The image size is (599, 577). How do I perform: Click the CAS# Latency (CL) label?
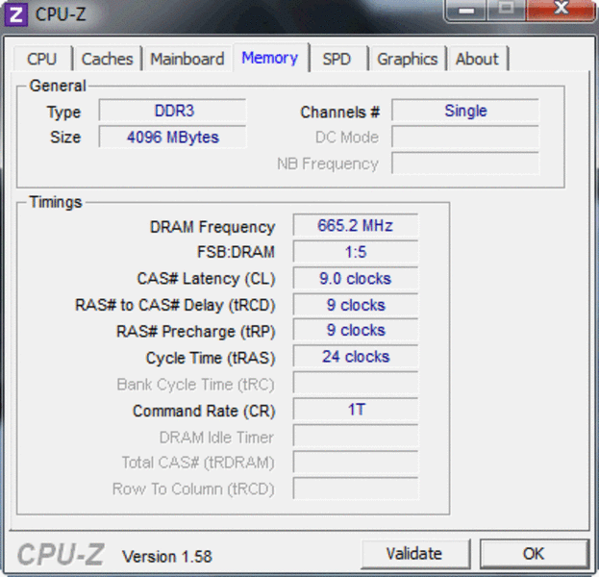pos(207,279)
